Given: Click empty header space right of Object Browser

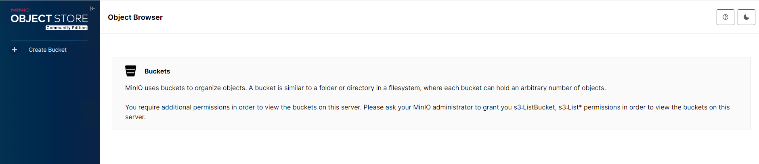Looking at the screenshot, I should click(404, 17).
